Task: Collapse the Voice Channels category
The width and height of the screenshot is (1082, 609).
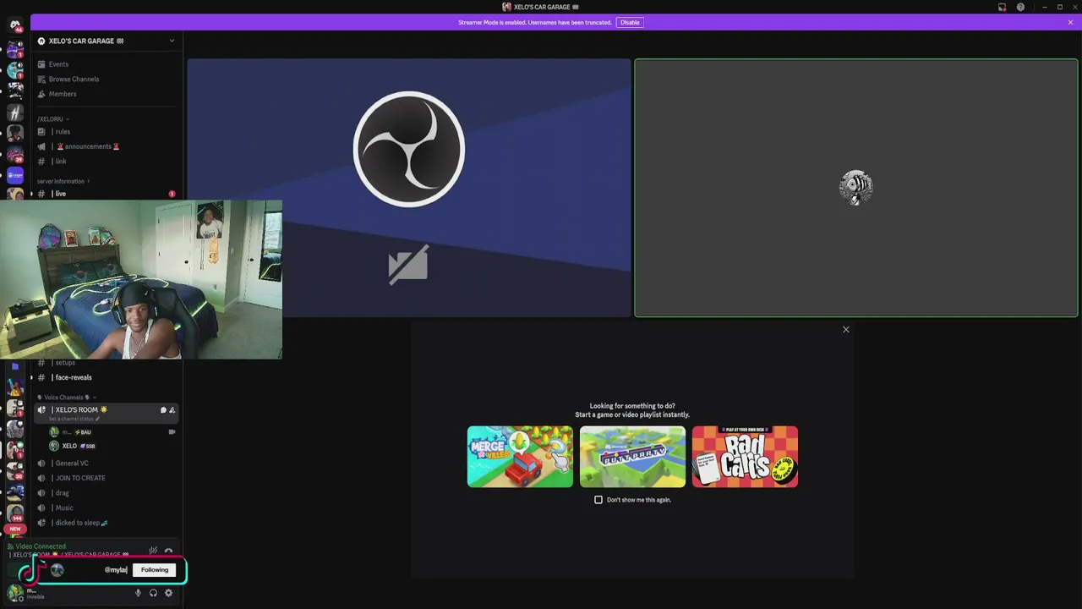Action: point(67,398)
